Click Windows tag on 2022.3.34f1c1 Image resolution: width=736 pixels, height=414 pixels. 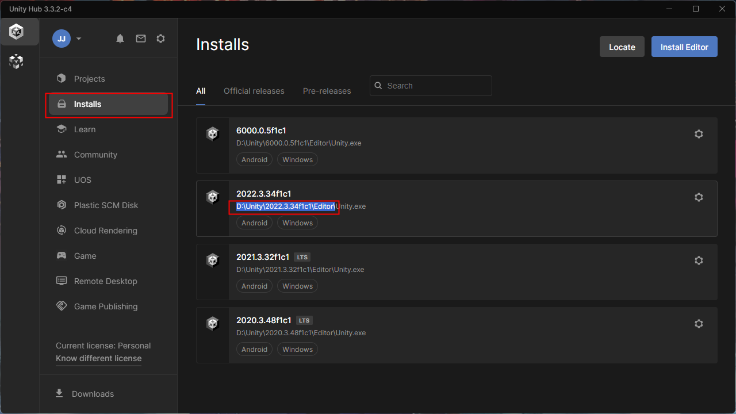point(298,223)
